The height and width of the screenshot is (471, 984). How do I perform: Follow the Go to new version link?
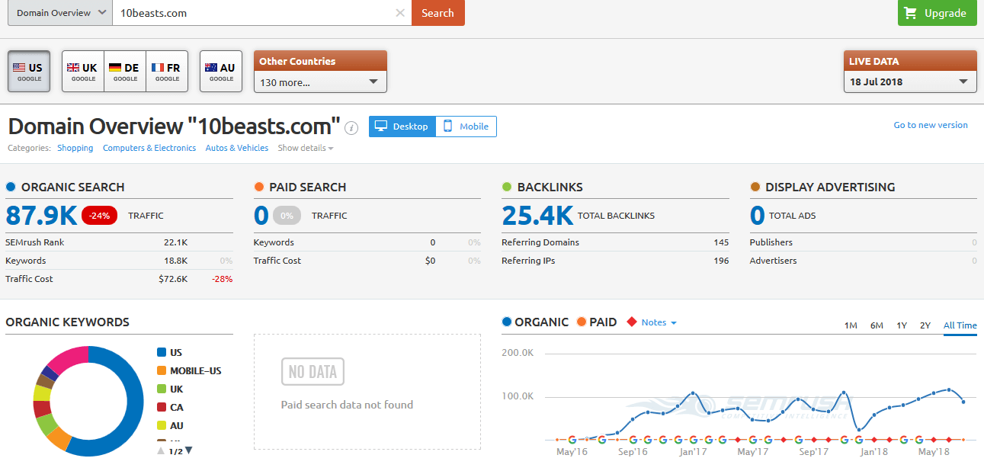pyautogui.click(x=931, y=125)
